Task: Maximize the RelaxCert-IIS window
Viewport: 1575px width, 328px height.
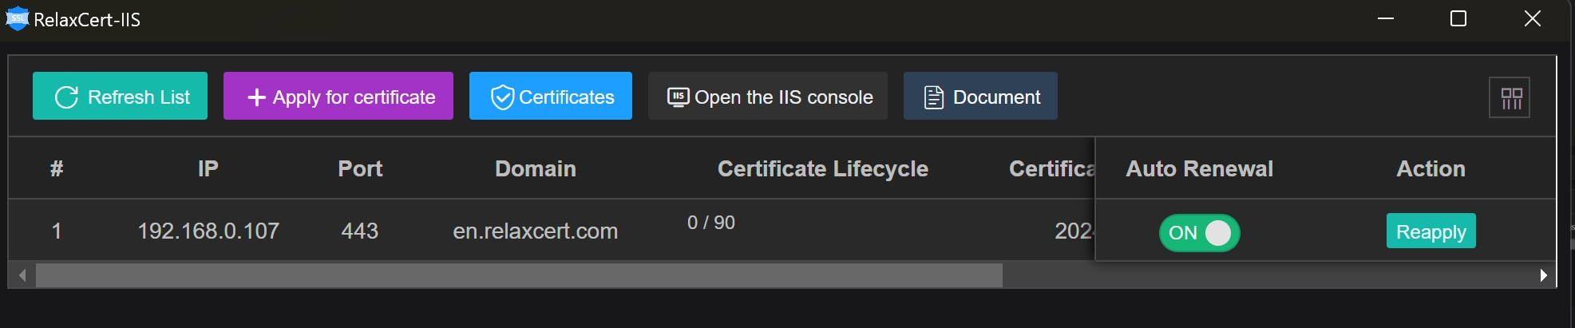Action: click(x=1458, y=18)
